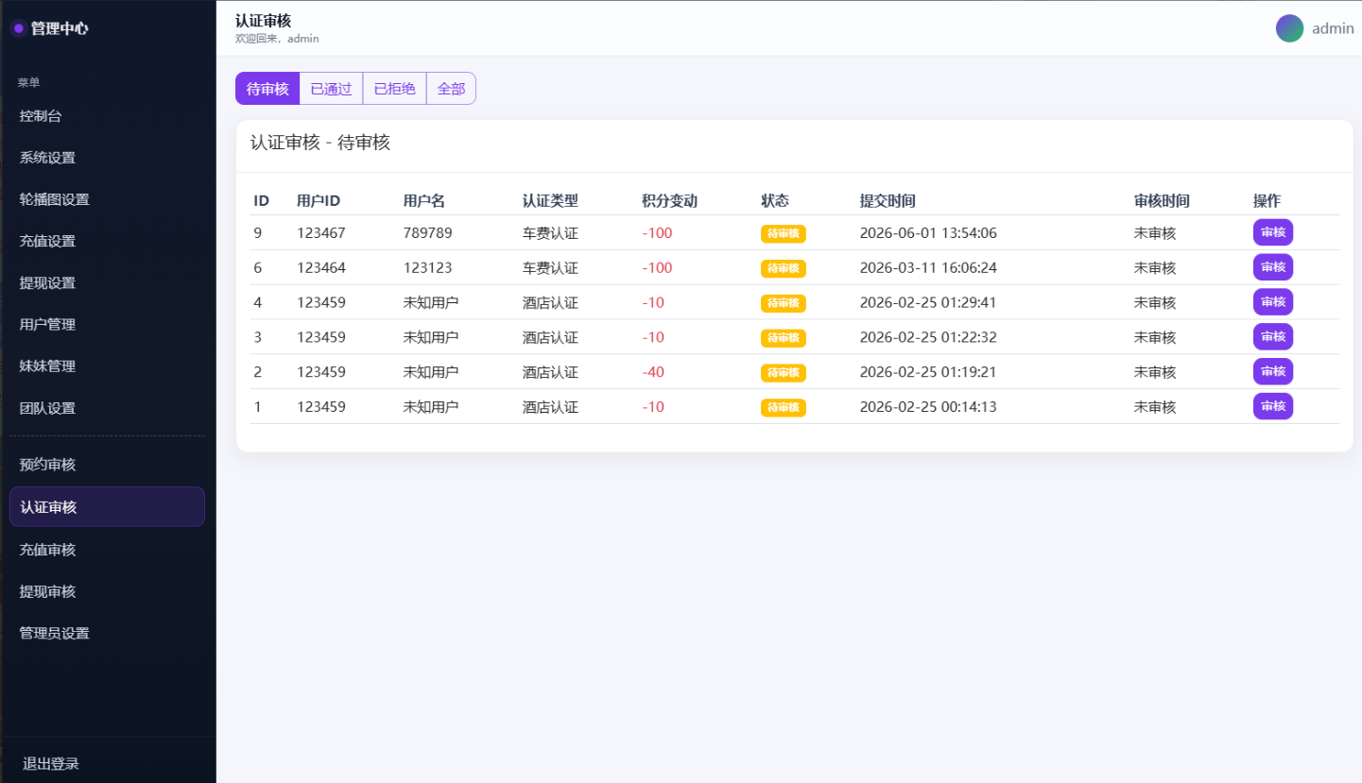Click timestamp 2026-06-01 13:54:06
Image resolution: width=1362 pixels, height=783 pixels.
click(x=928, y=233)
